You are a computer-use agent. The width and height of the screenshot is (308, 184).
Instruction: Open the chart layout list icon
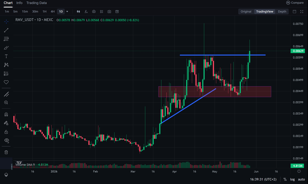click(101, 12)
